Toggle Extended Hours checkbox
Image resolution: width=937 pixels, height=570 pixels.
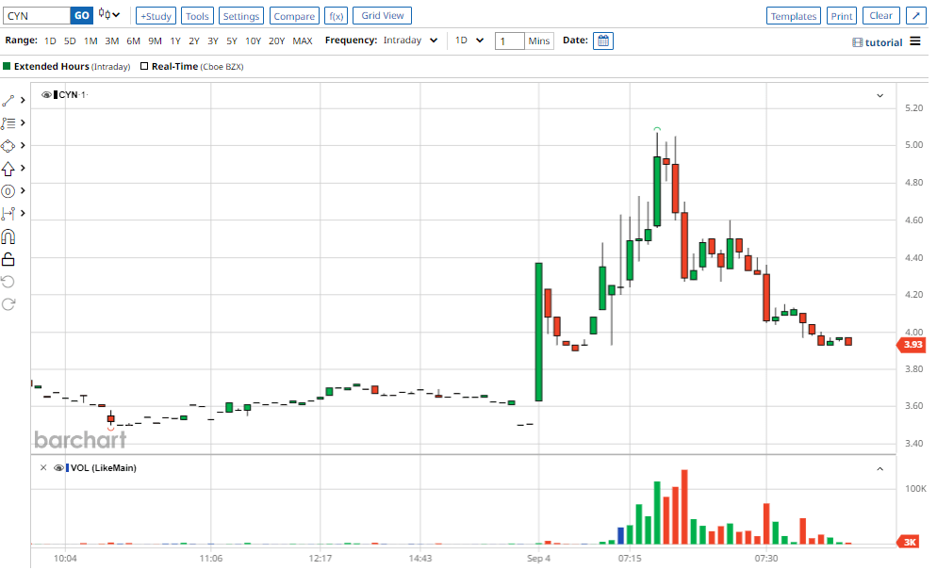(x=7, y=66)
